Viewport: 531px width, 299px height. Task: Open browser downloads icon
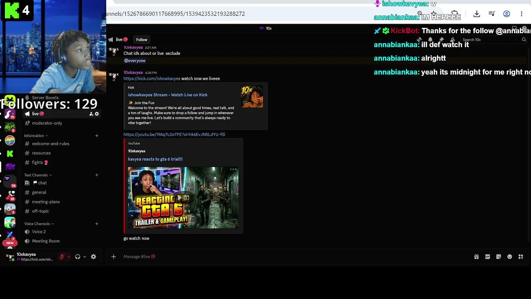(477, 14)
